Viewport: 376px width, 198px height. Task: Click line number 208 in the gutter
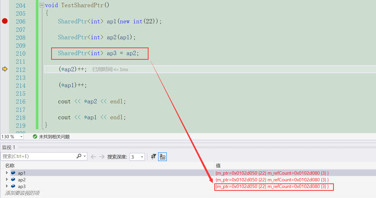[x=21, y=37]
